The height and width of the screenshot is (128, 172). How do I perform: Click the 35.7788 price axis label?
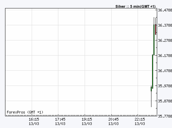pyautogui.click(x=165, y=116)
